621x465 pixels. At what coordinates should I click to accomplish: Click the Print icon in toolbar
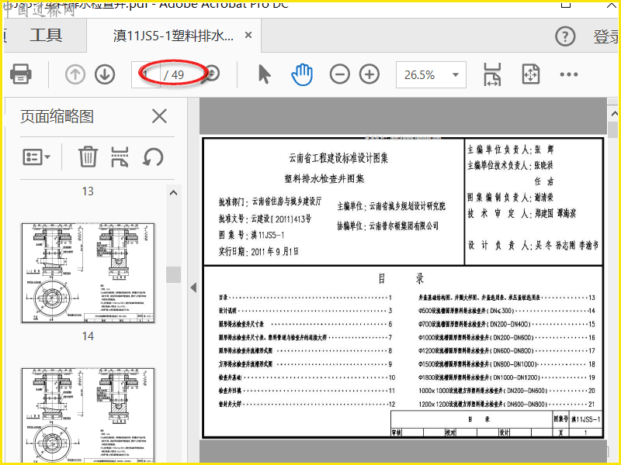pos(21,74)
